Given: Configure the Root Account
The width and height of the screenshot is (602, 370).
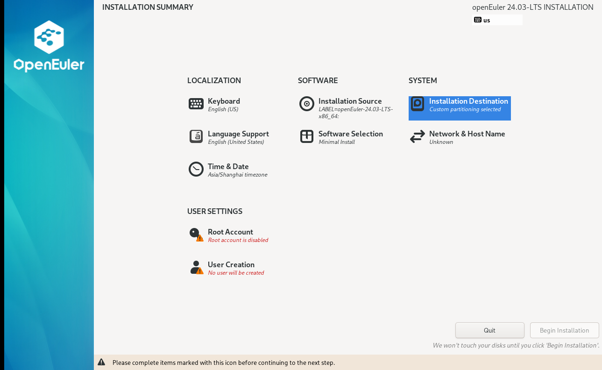Looking at the screenshot, I should tap(228, 235).
